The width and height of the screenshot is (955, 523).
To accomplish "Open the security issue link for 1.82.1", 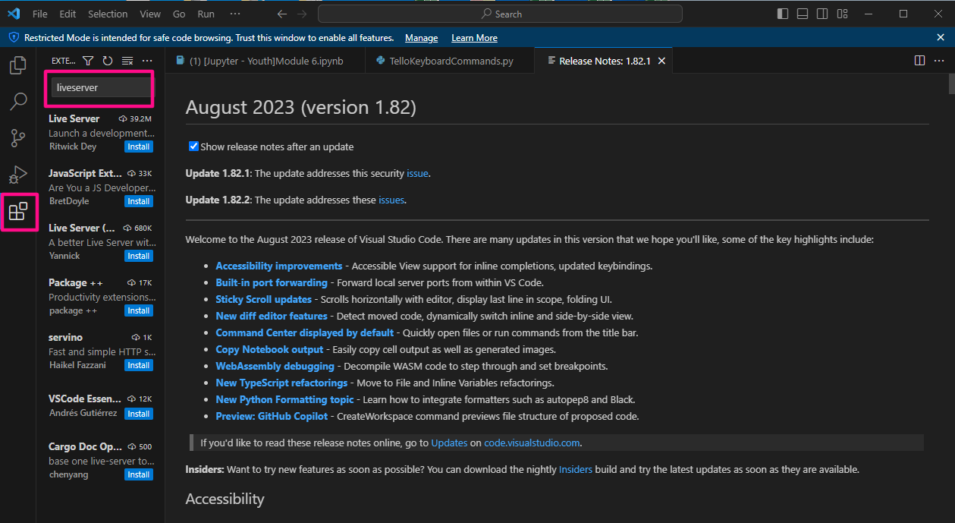I will tap(417, 173).
